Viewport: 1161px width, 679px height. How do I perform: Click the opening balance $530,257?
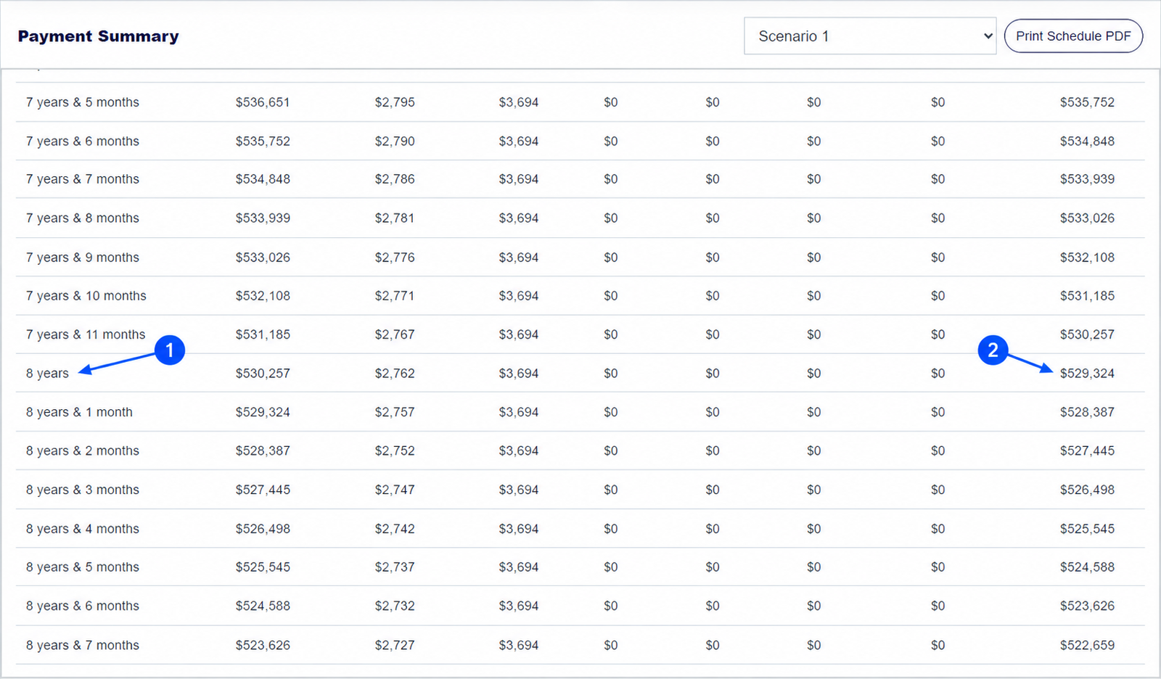pyautogui.click(x=263, y=374)
